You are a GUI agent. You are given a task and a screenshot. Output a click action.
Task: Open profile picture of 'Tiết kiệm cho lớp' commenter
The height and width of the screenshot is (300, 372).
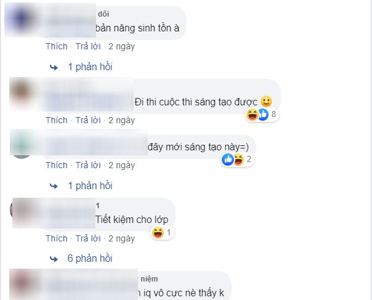(22, 209)
